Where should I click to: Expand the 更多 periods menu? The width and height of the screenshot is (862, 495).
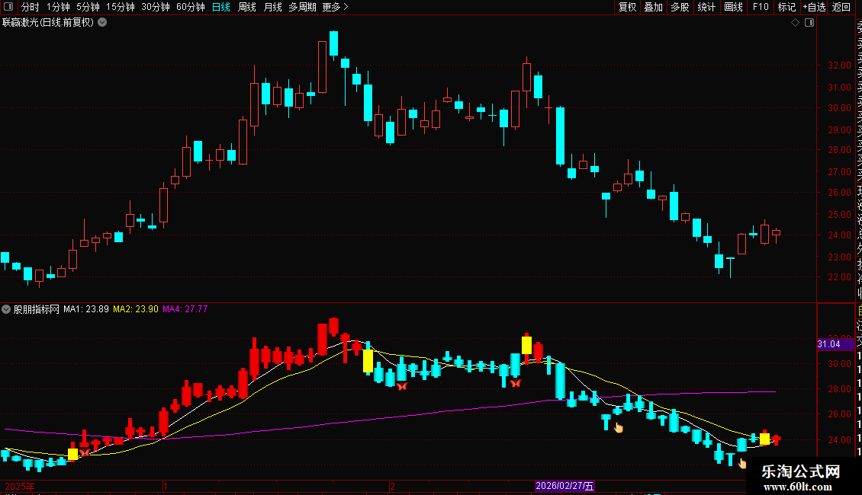(336, 7)
